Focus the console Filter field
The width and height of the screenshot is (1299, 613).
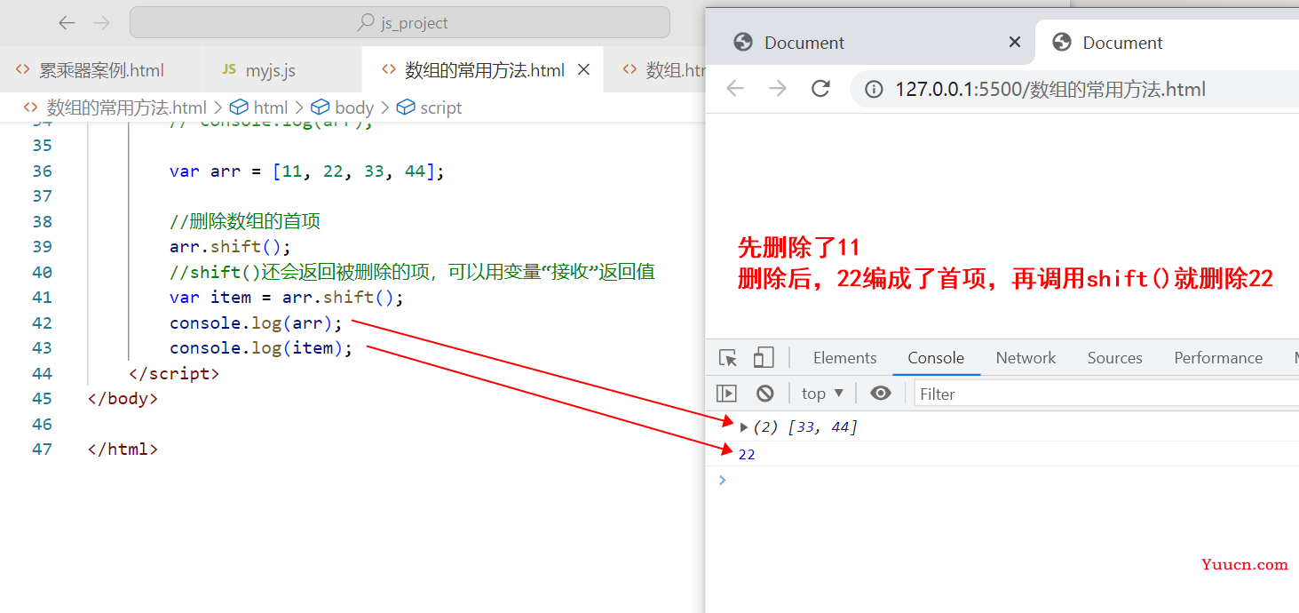(1106, 394)
